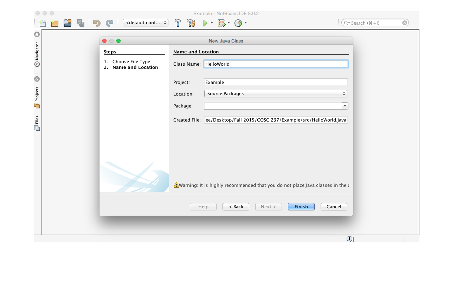
Task: Open the Location dropdown showing Source Packages
Action: point(275,93)
